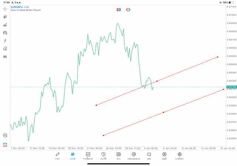Select the upper red trendline's right endpoint

[x=218, y=57]
